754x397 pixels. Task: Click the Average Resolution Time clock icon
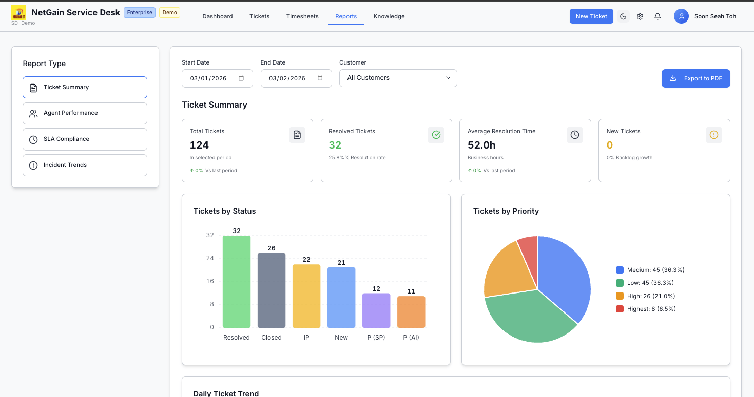click(575, 135)
